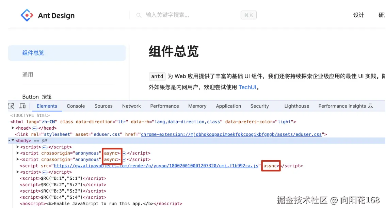Click async attribute on umi.js script
Image resolution: width=386 pixels, height=211 pixels.
271,166
